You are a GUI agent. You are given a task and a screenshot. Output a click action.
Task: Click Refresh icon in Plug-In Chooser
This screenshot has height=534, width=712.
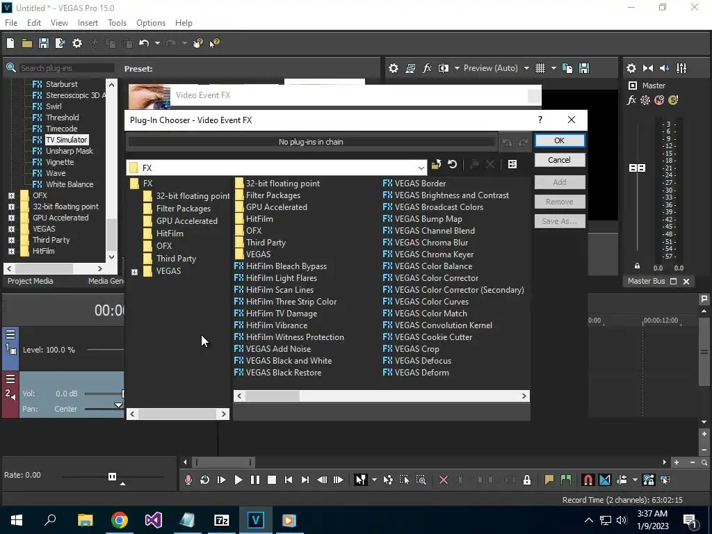click(452, 164)
